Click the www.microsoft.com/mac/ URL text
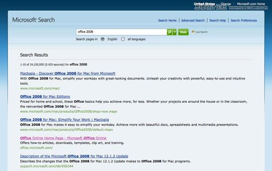 [40, 88]
